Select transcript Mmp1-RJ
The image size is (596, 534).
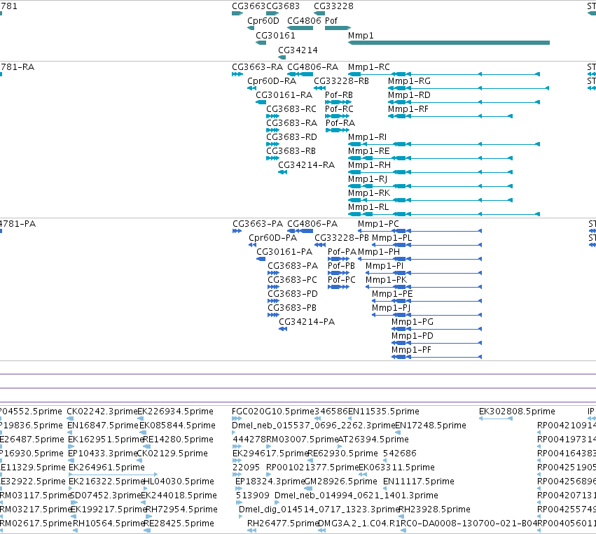point(368,179)
